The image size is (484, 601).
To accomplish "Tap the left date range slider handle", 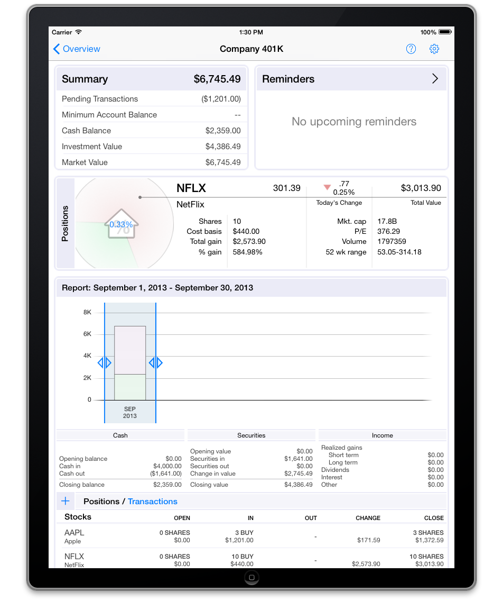I will pyautogui.click(x=105, y=363).
